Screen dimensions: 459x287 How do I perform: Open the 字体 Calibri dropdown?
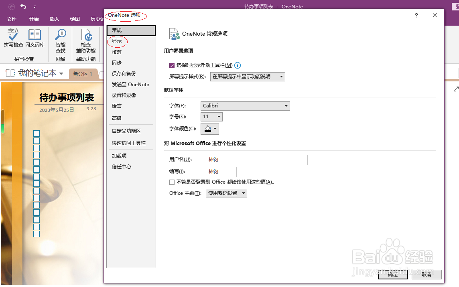click(245, 106)
